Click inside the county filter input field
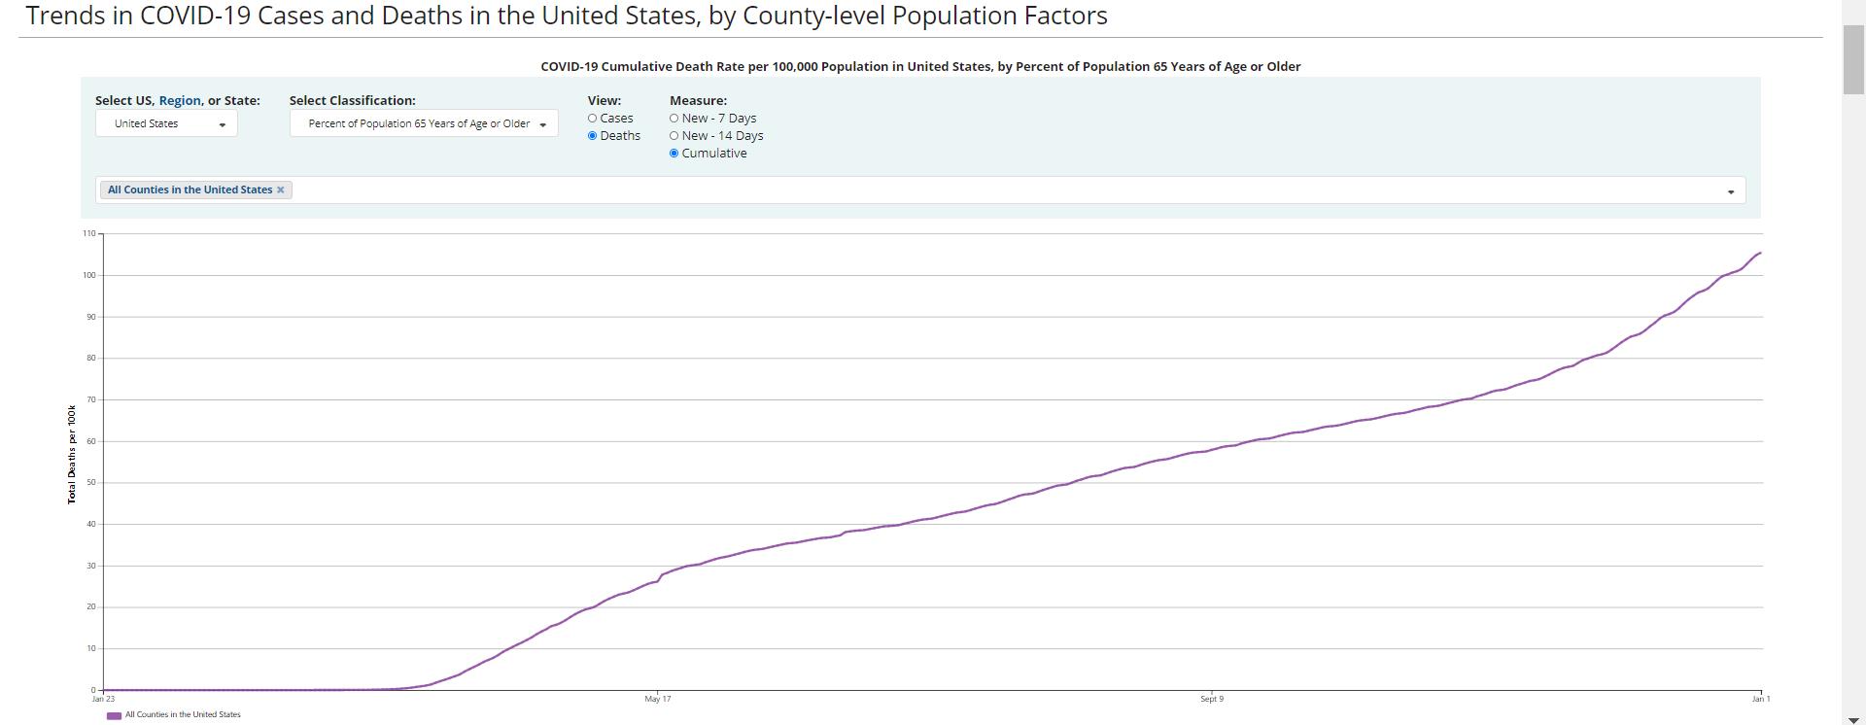The image size is (1866, 725). 972,190
